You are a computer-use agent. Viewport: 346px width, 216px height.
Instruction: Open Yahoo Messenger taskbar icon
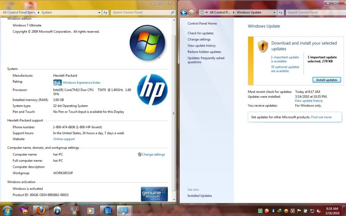pyautogui.click(x=24, y=210)
